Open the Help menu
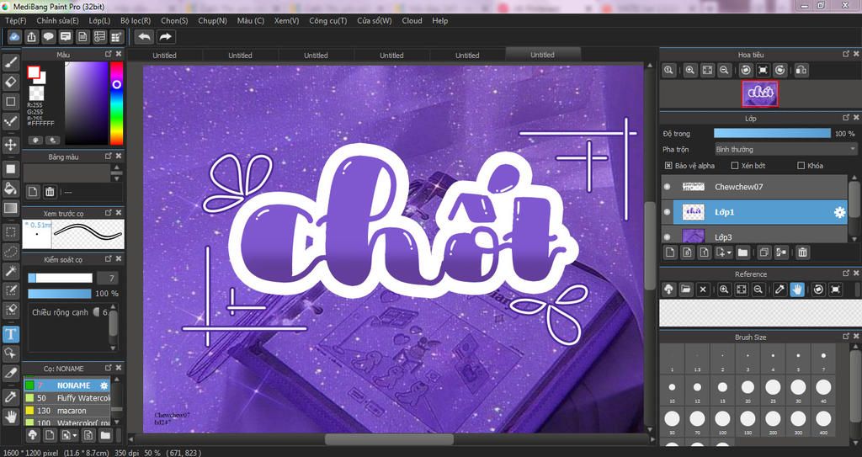The height and width of the screenshot is (457, 862). pyautogui.click(x=439, y=20)
